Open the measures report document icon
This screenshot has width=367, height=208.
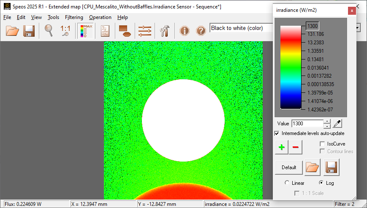coord(105,31)
